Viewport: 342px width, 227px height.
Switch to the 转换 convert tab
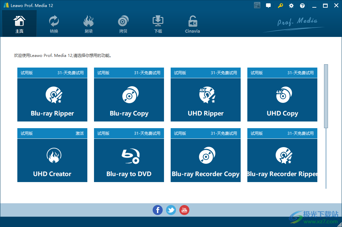point(54,24)
